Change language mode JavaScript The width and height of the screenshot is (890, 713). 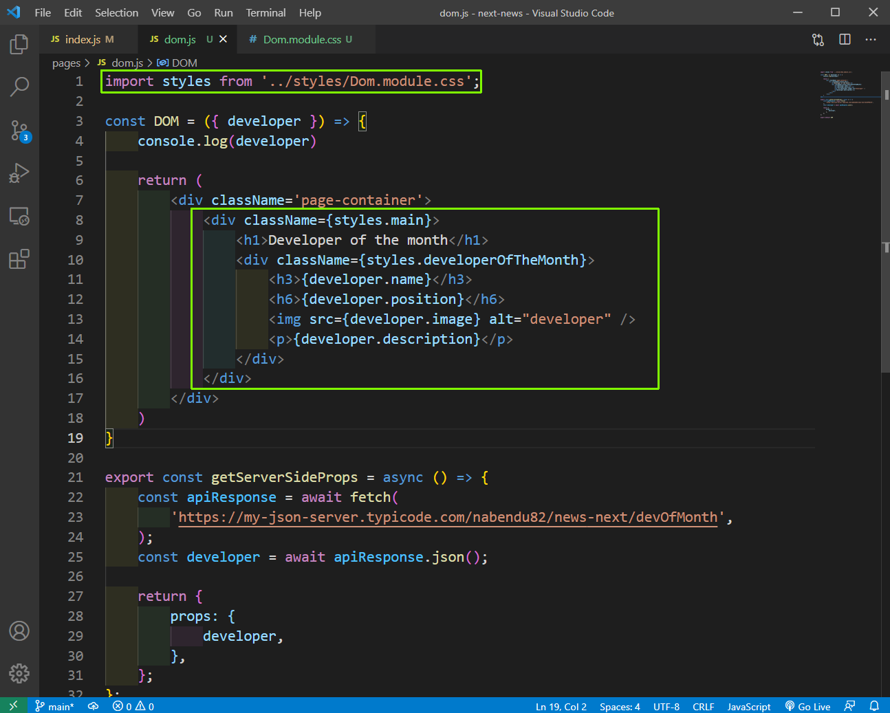749,706
